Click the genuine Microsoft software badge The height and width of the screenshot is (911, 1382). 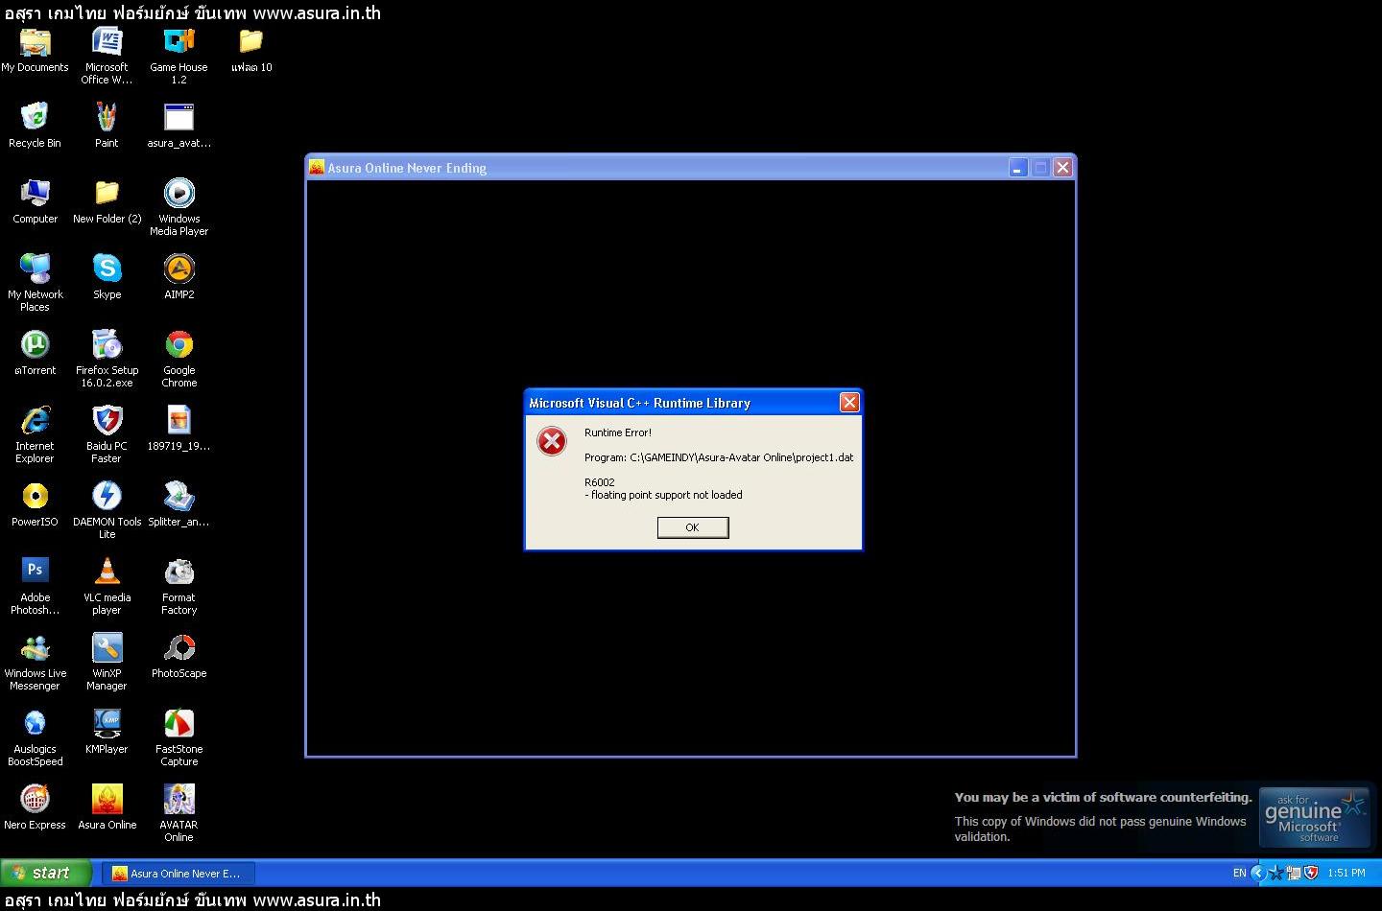pyautogui.click(x=1314, y=818)
